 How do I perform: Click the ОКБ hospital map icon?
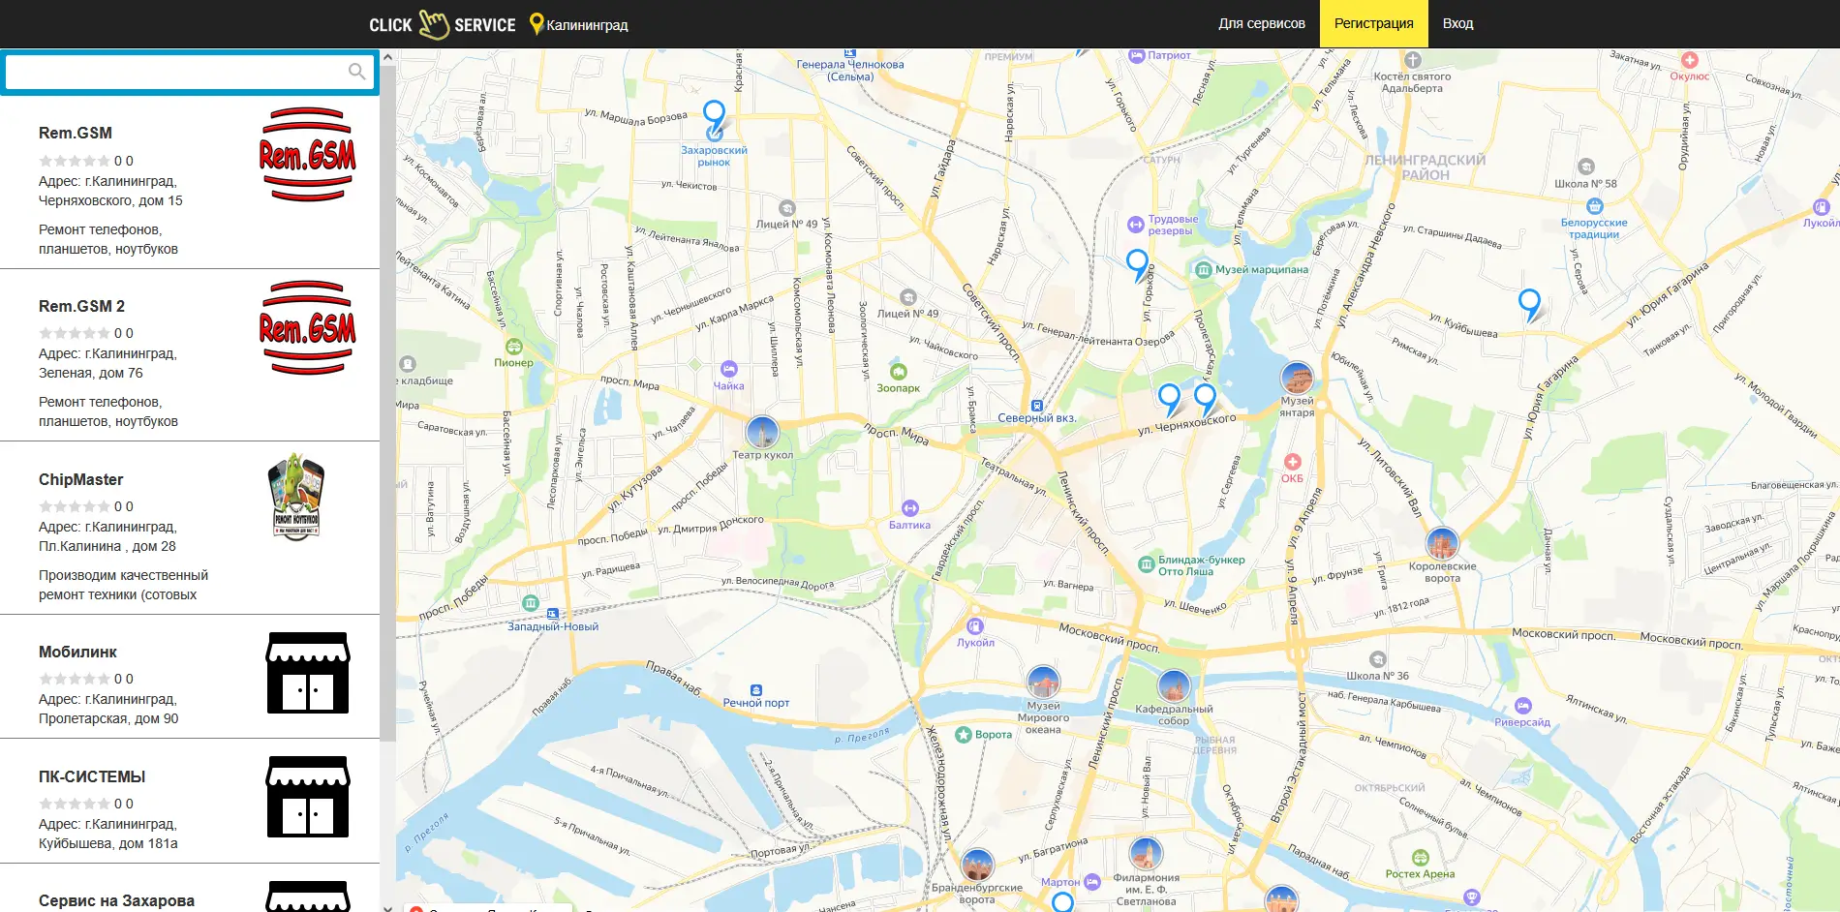coord(1292,462)
